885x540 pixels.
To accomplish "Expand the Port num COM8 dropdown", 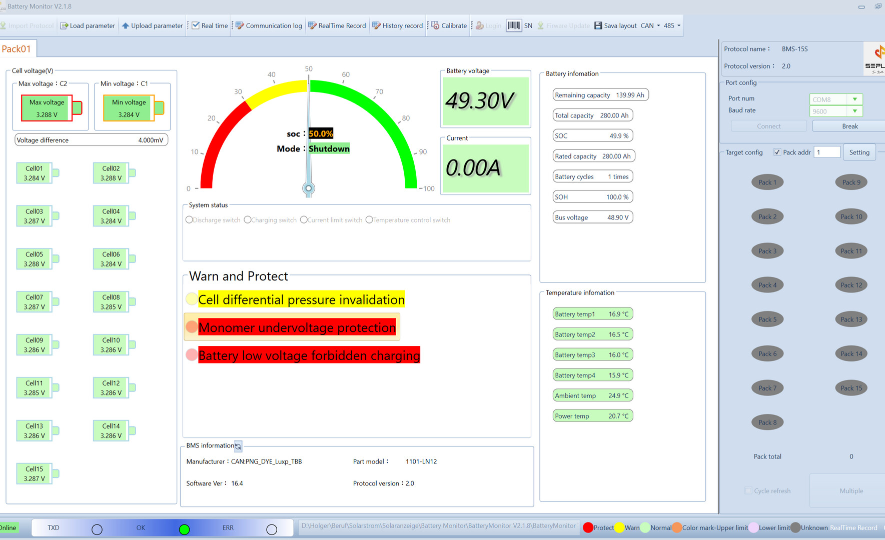I will pos(855,99).
